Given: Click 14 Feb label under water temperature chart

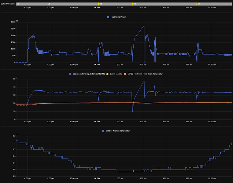Looking at the screenshot, I should [97, 122].
